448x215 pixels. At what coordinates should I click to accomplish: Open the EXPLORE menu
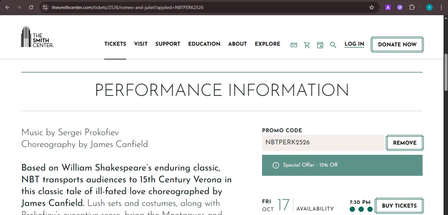point(268,44)
